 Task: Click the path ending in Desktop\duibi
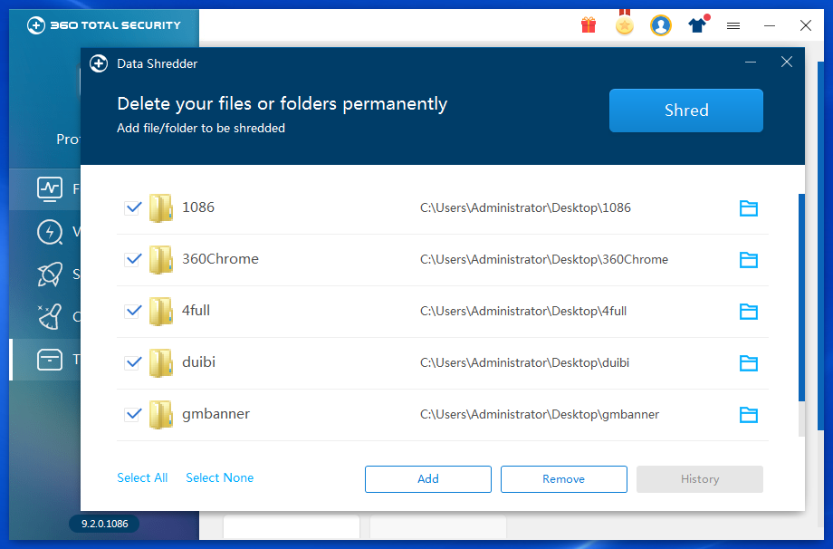(x=525, y=362)
